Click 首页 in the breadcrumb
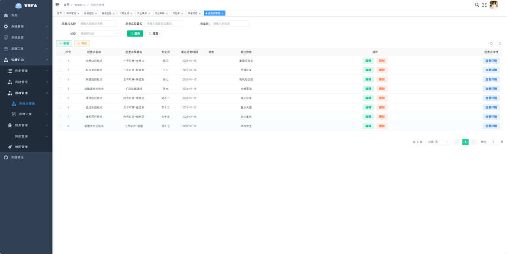 (66, 5)
